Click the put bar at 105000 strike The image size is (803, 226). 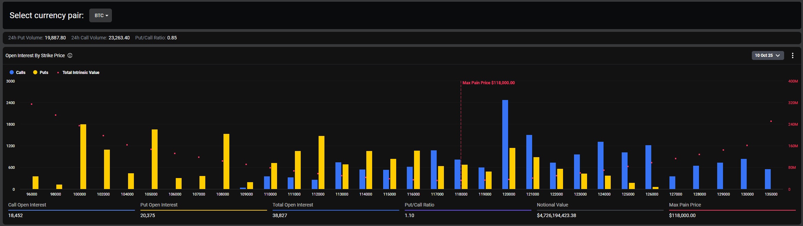(x=155, y=159)
